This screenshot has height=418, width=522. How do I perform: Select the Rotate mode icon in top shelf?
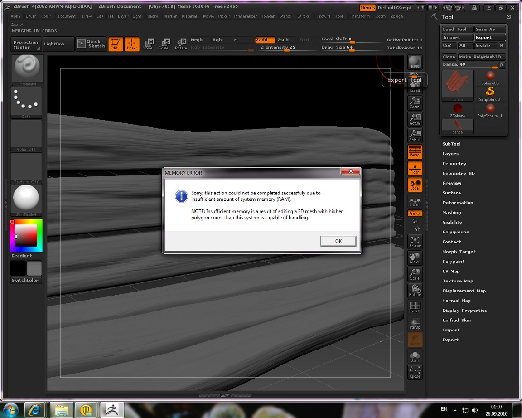181,44
